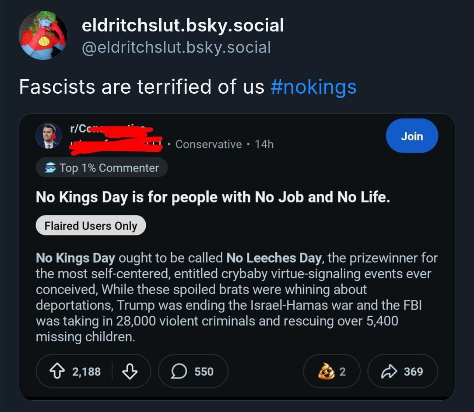The height and width of the screenshot is (412, 474).
Task: Click the bold No Leeches Day text
Action: tap(274, 258)
